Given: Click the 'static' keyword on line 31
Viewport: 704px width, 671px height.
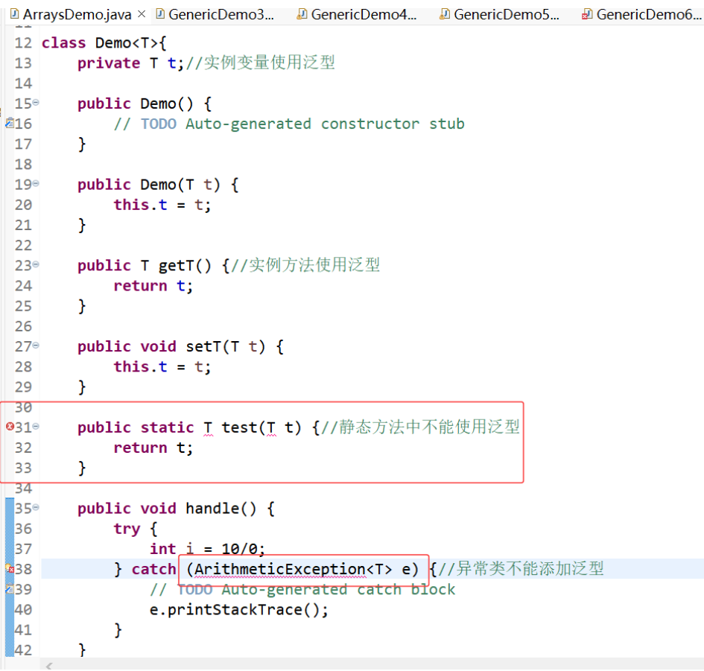Looking at the screenshot, I should click(167, 427).
